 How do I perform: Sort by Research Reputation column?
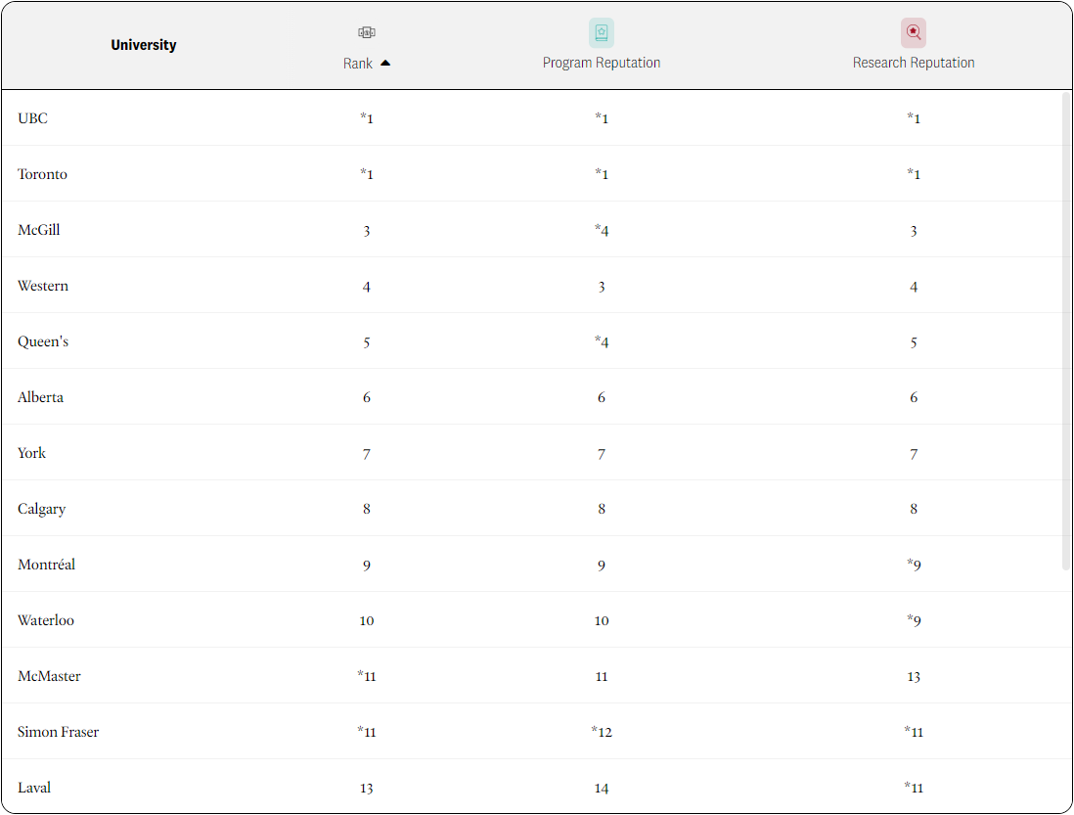click(x=913, y=63)
